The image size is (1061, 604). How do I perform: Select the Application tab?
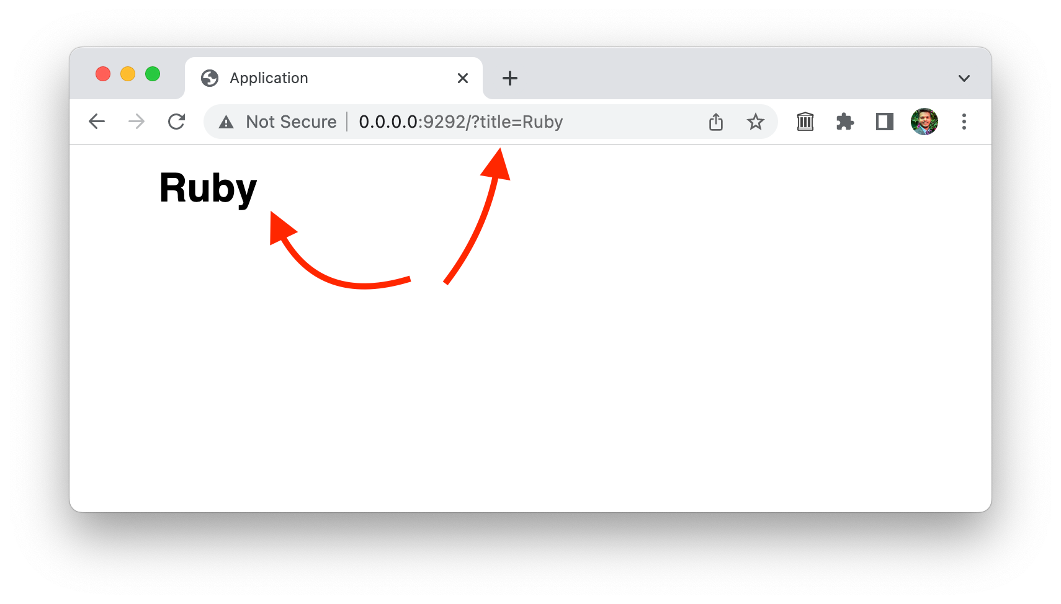[334, 78]
